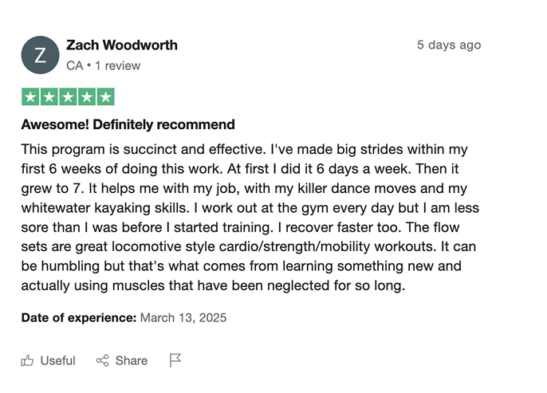
Task: Open the "Awesome! Definitely recommend" review title
Action: click(x=128, y=124)
